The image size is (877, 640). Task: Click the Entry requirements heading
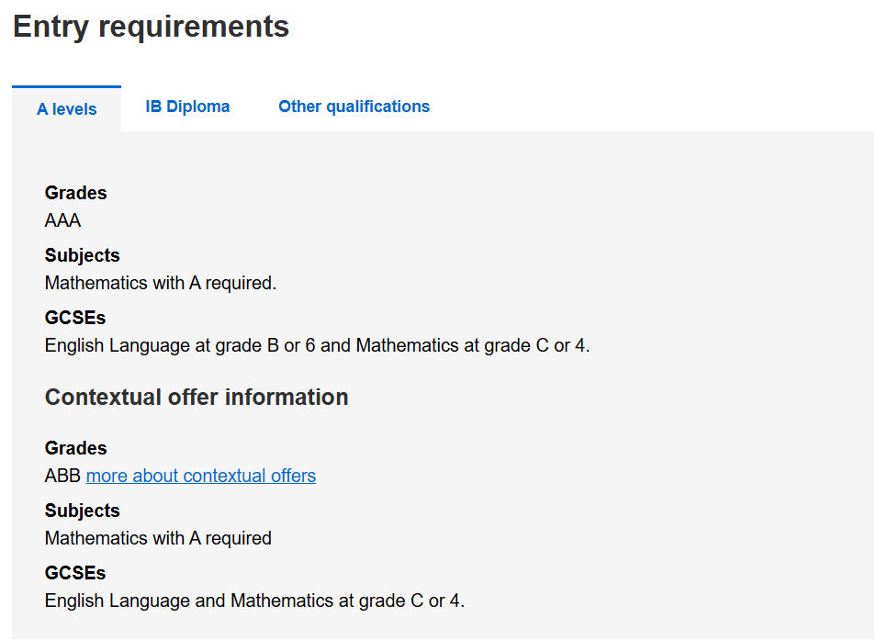point(151,27)
